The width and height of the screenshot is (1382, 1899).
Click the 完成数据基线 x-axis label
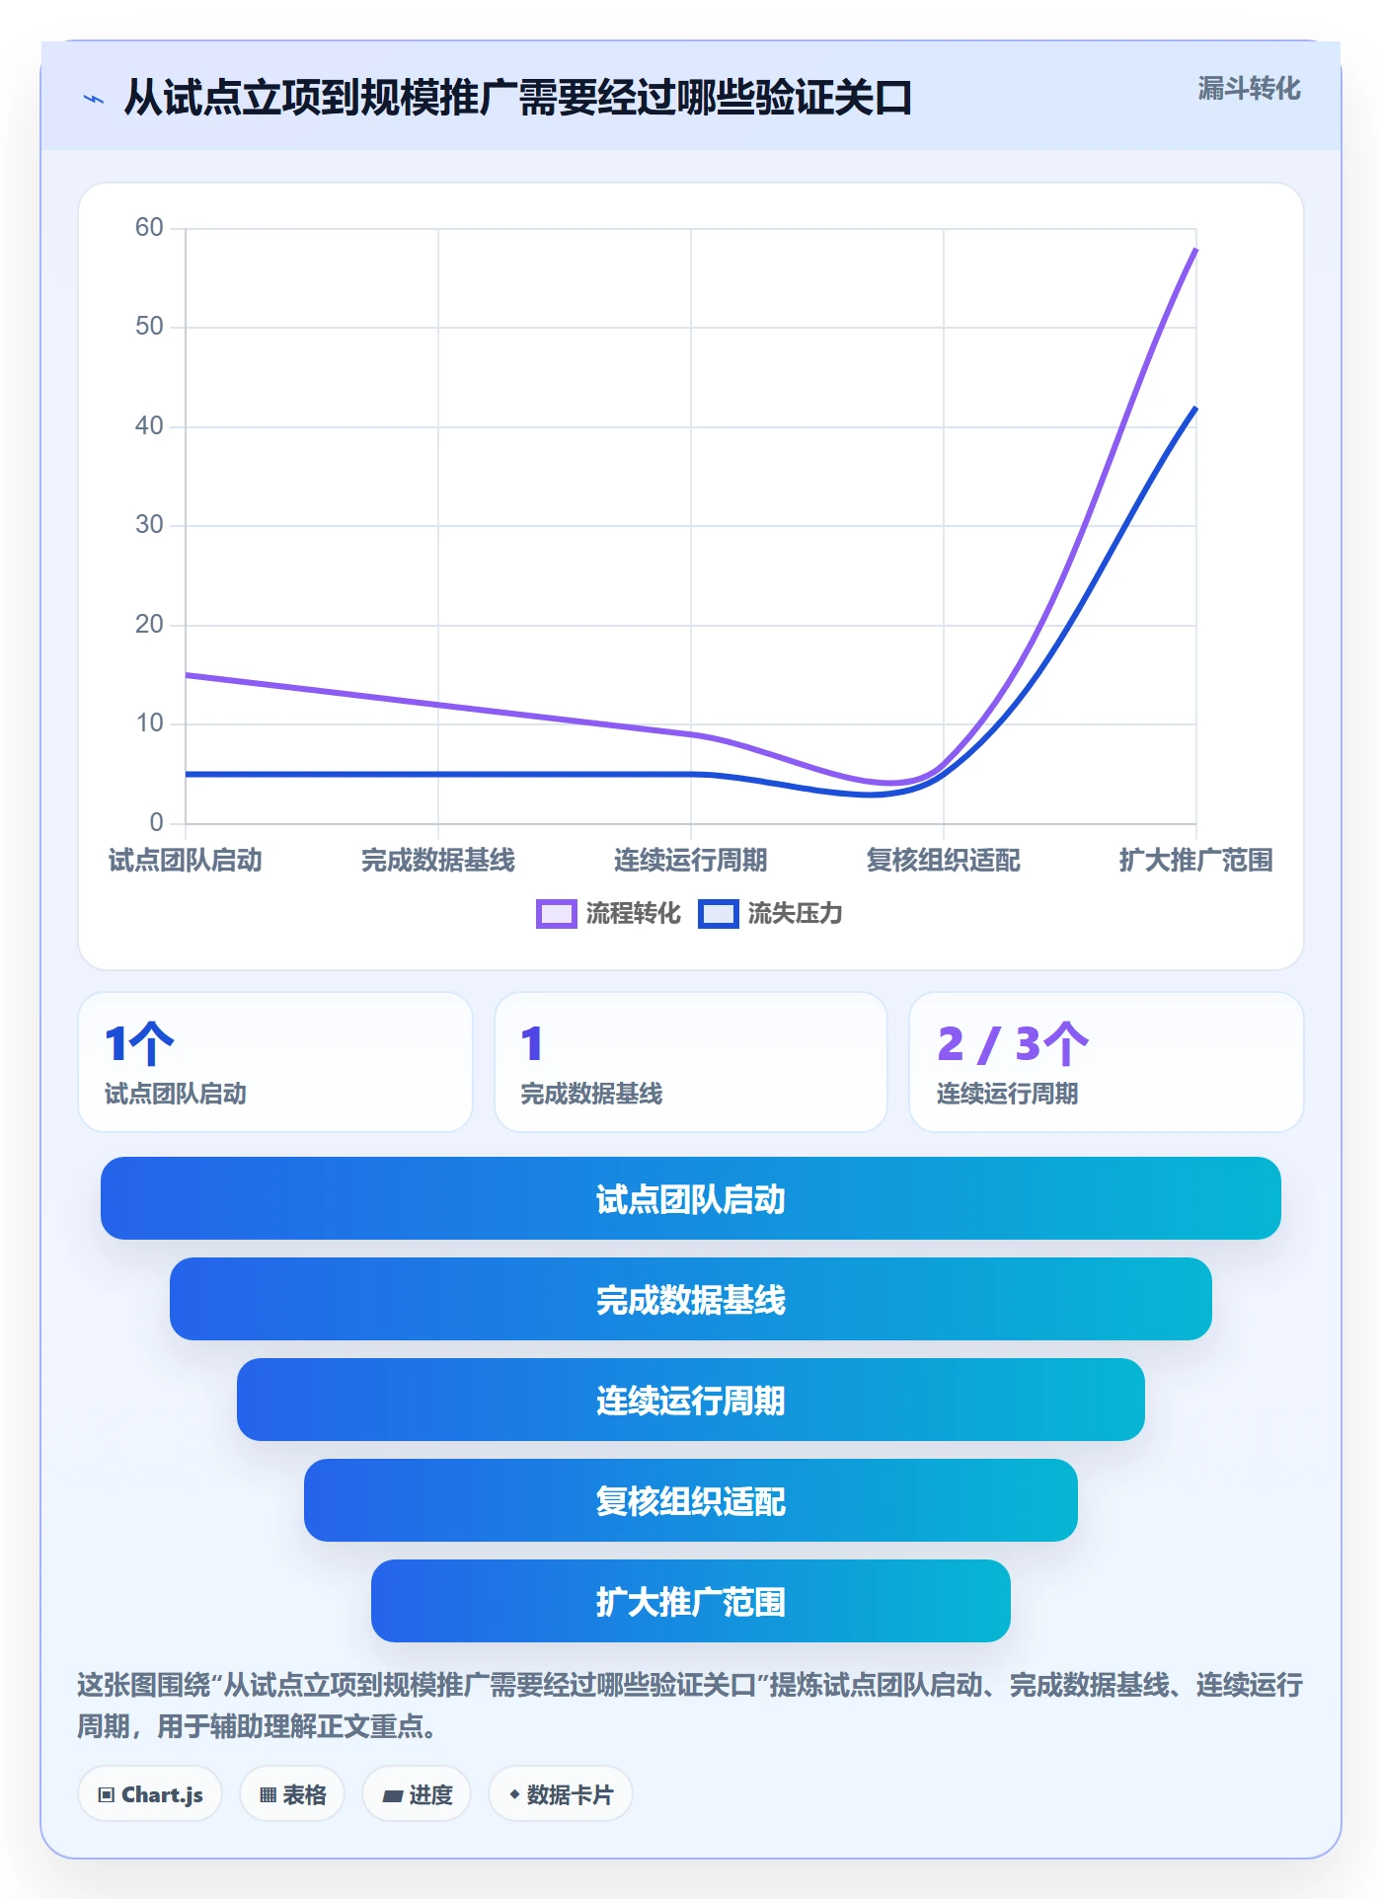click(438, 860)
